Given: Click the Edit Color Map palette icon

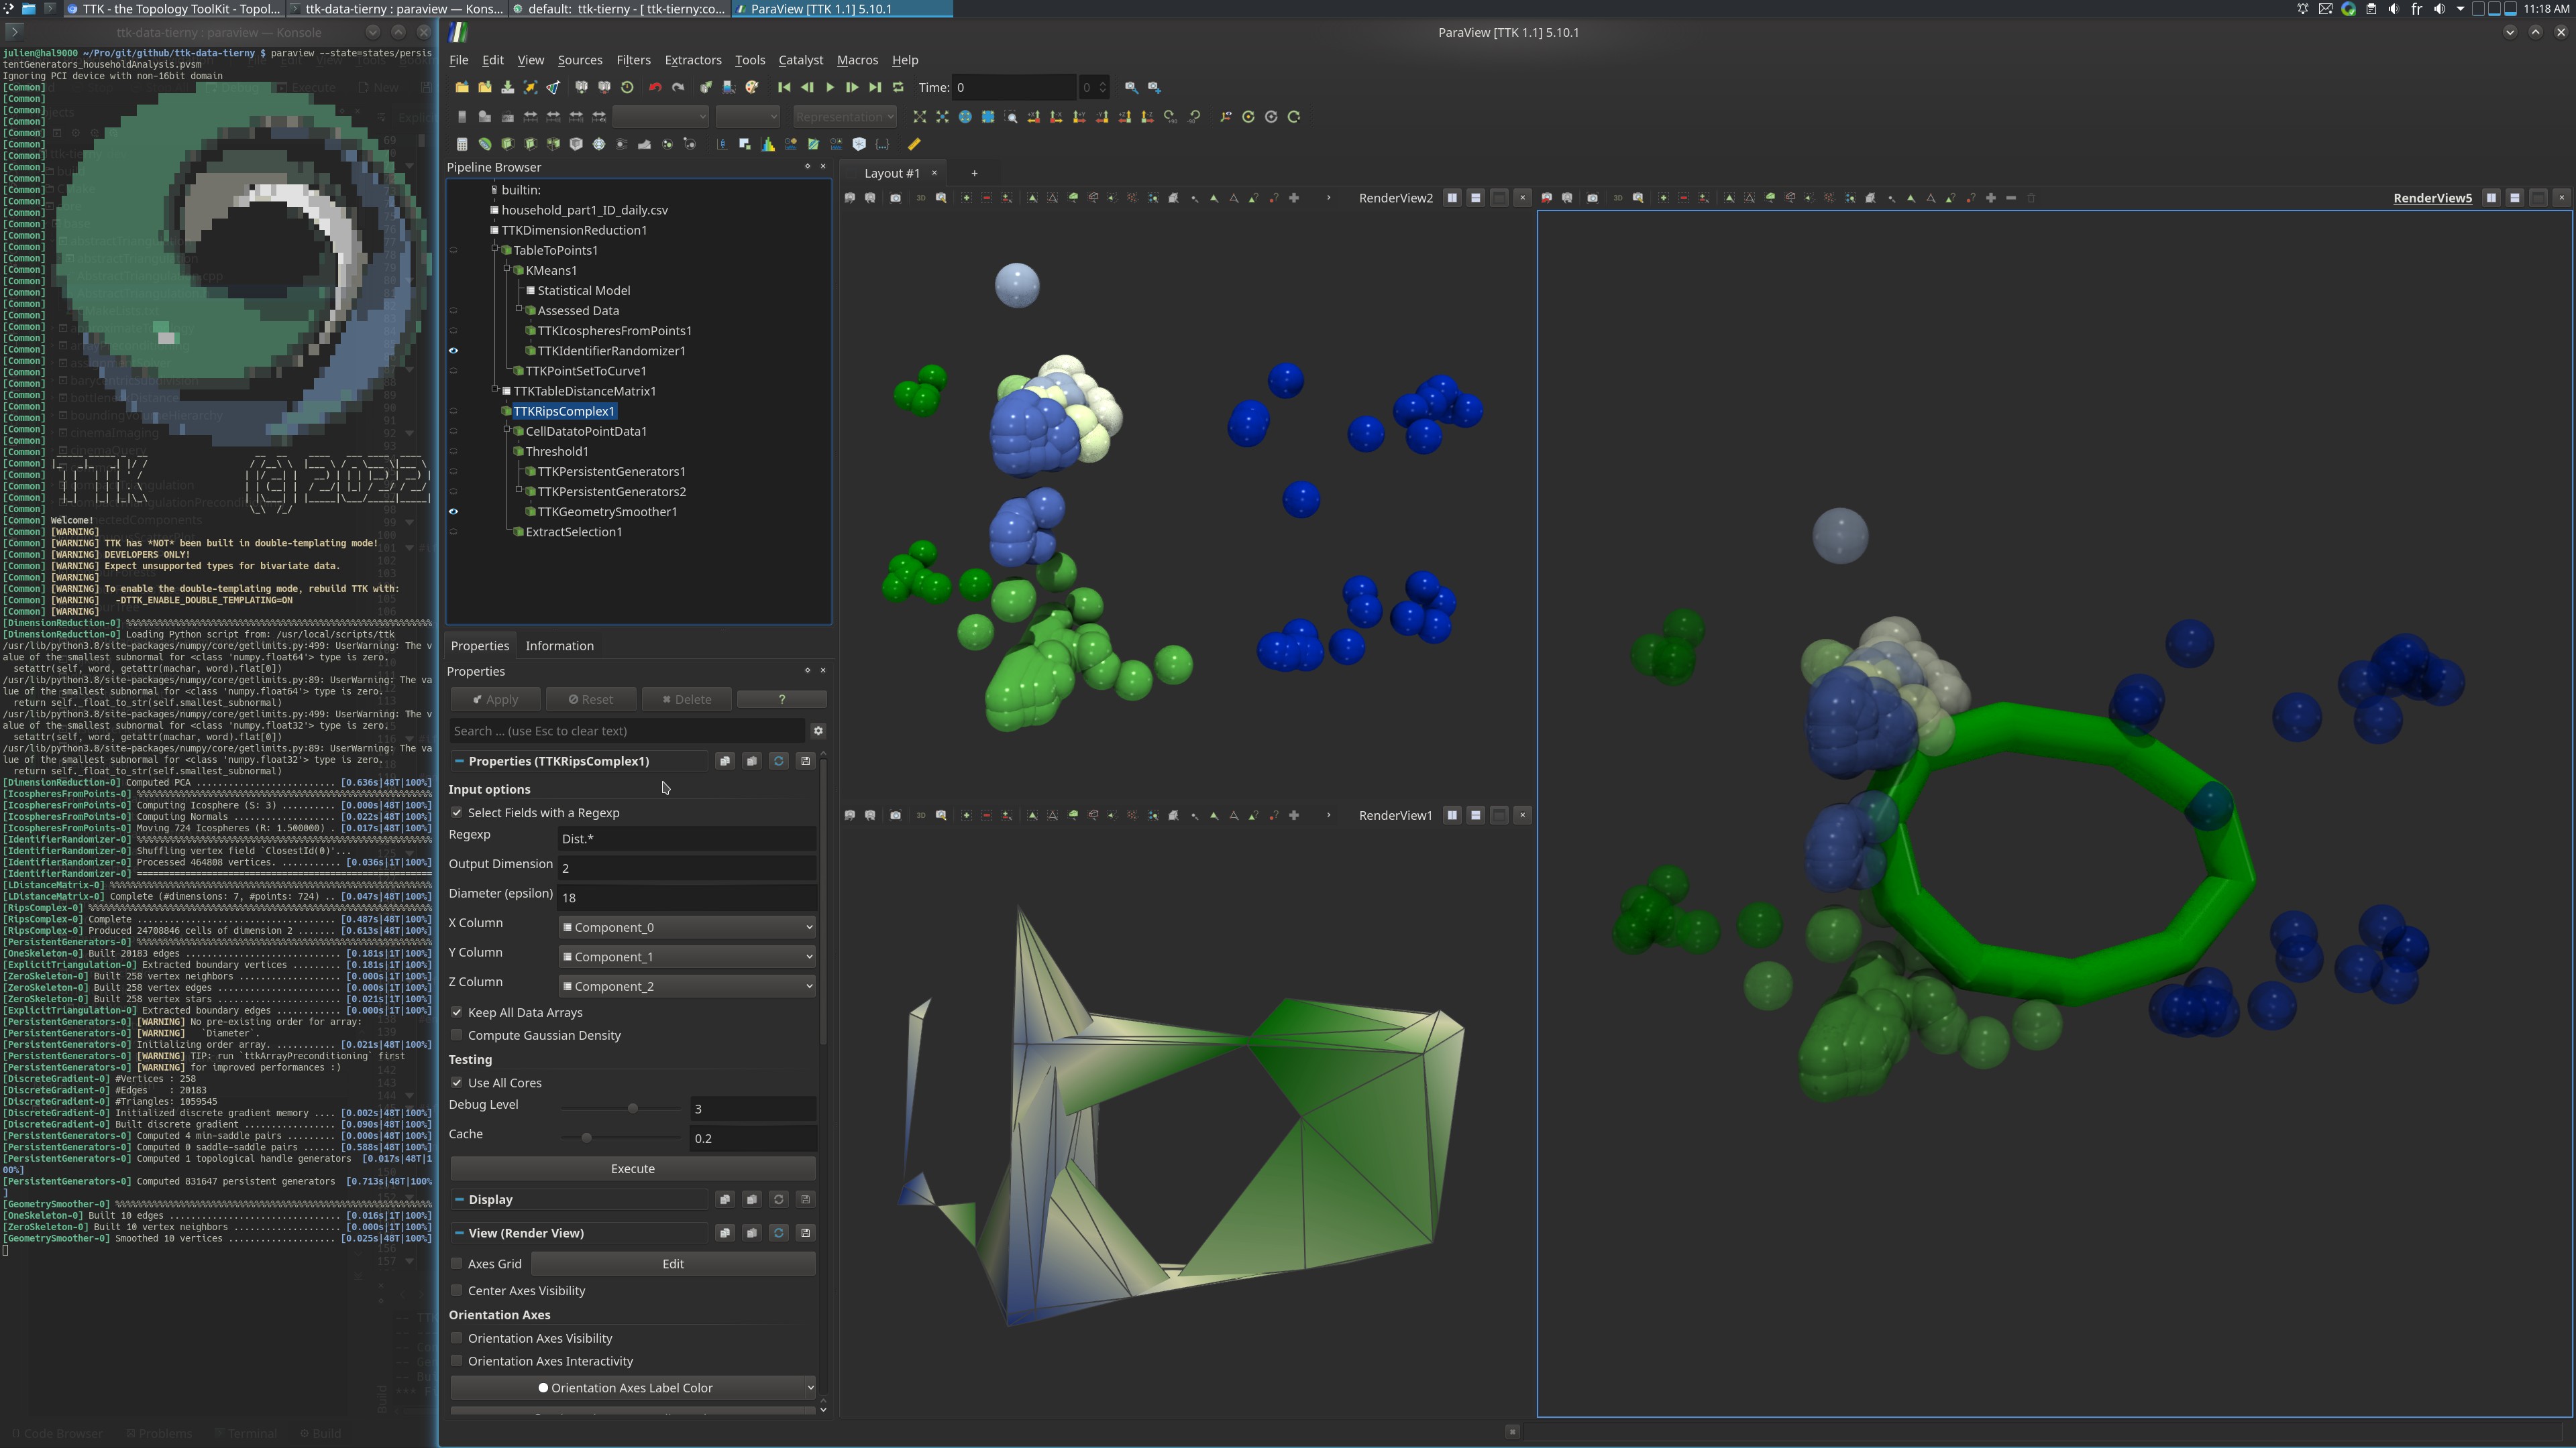Looking at the screenshot, I should pos(752,88).
